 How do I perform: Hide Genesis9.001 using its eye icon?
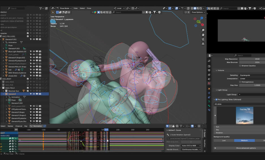tap(34, 39)
